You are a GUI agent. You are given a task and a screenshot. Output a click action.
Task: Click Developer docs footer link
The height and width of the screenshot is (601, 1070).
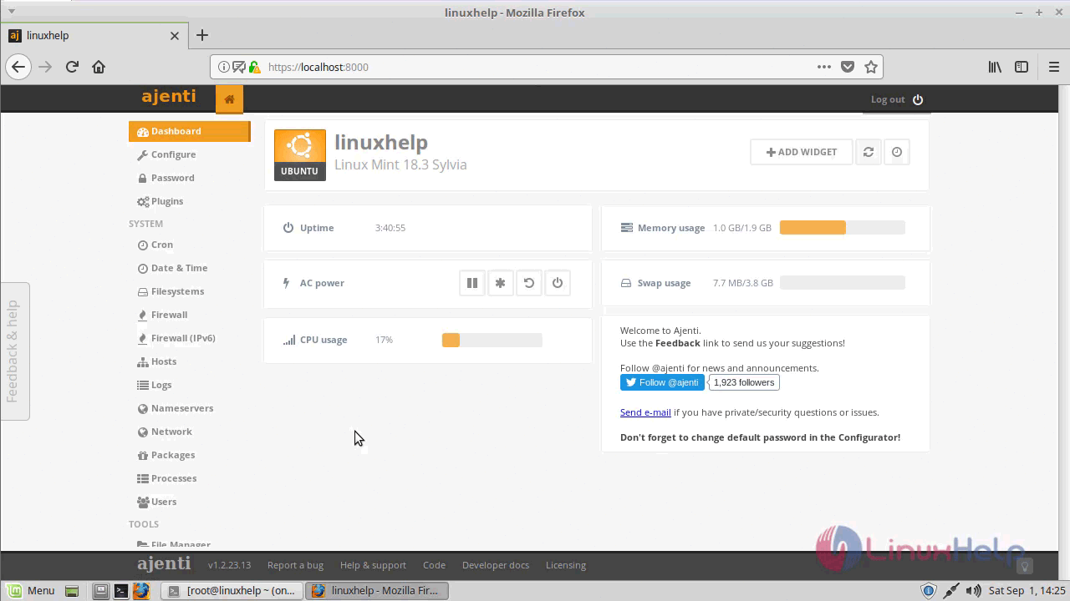tap(496, 565)
